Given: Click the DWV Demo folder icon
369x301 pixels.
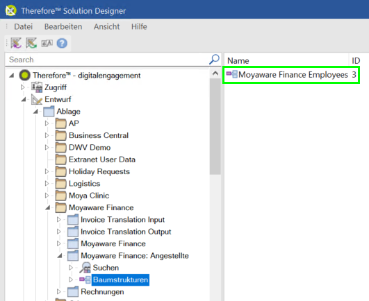Looking at the screenshot, I should coord(61,147).
